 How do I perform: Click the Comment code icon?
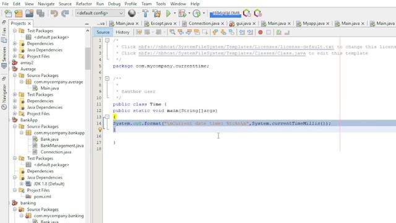tap(279, 32)
